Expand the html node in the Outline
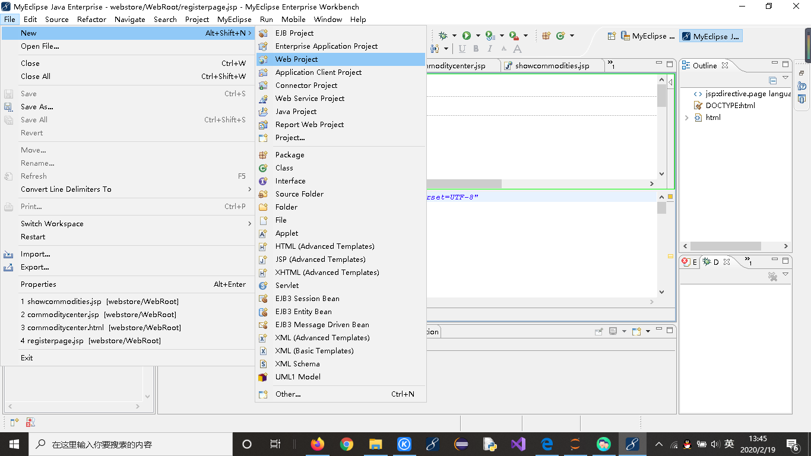This screenshot has width=811, height=456. coord(687,118)
